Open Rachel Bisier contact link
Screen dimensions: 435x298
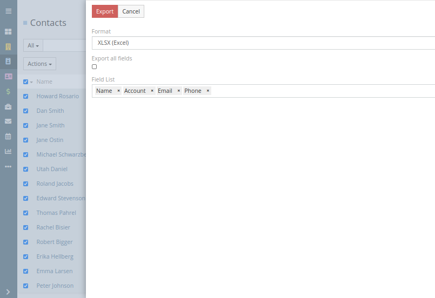click(53, 227)
